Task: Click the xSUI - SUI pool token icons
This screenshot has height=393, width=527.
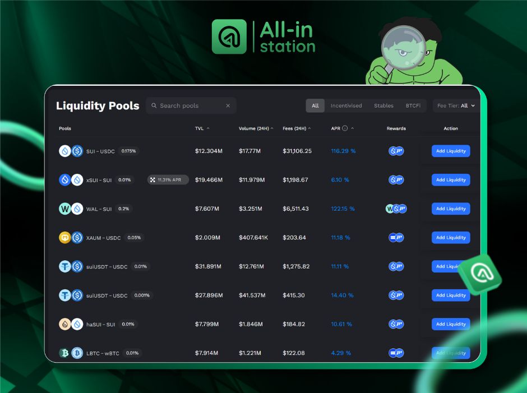Action: click(71, 180)
